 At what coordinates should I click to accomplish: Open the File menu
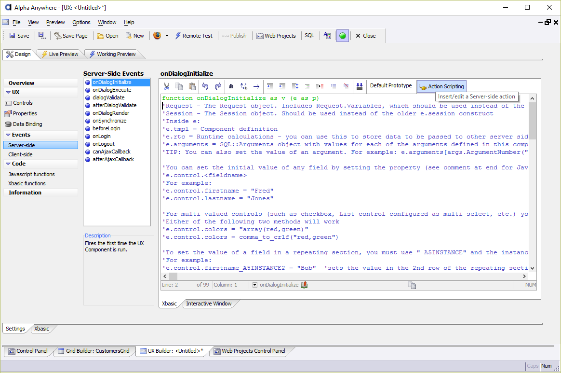pos(16,22)
